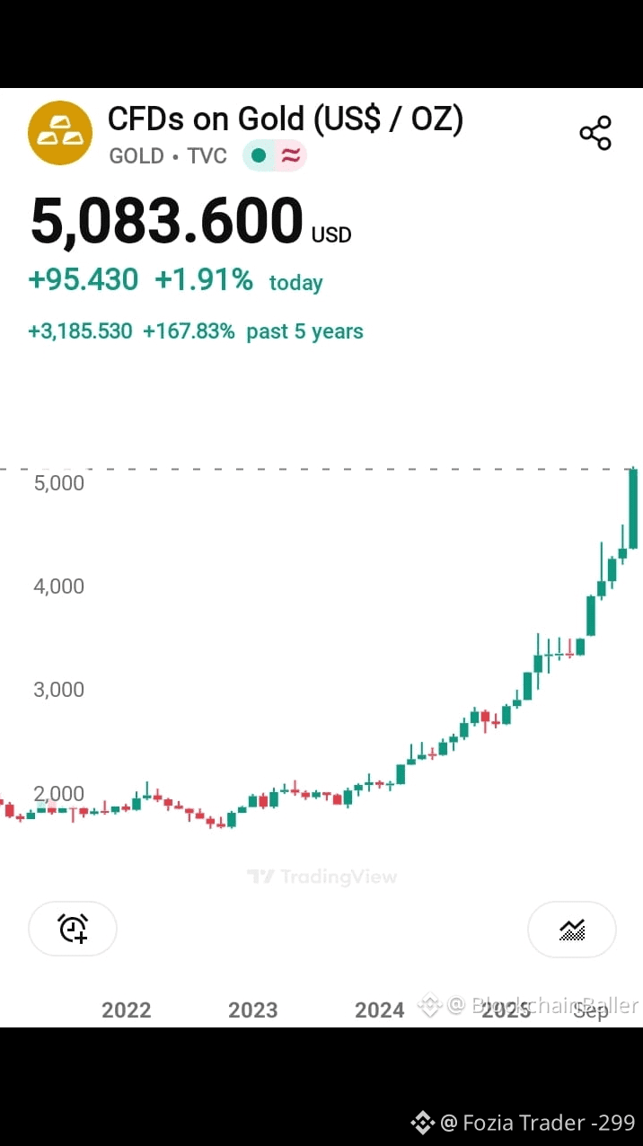
Task: Add a price alert with the alarm icon
Action: point(72,929)
